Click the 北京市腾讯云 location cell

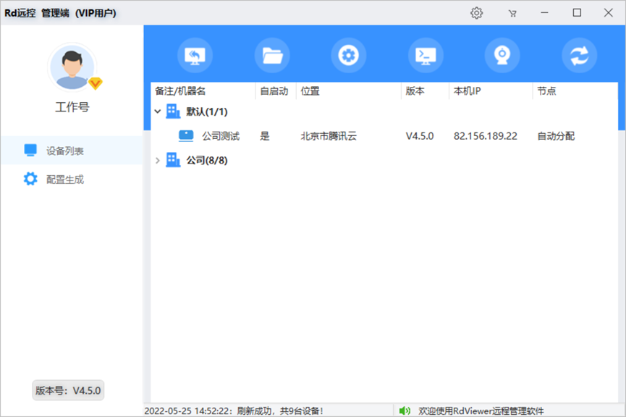coord(329,136)
